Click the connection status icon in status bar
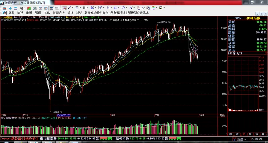Viewport: 268px width, 143px height. (234, 139)
